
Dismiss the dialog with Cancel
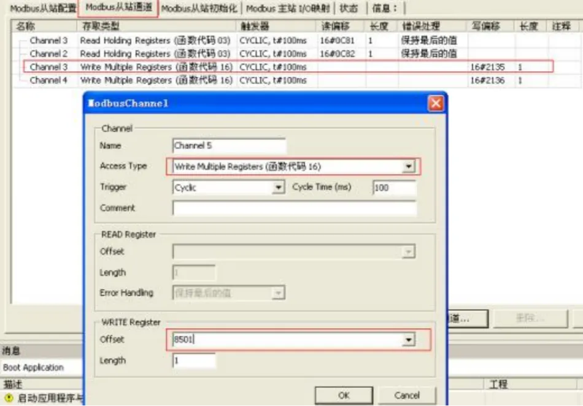point(407,395)
